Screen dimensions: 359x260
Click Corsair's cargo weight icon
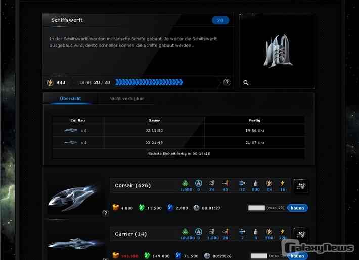coord(255,183)
